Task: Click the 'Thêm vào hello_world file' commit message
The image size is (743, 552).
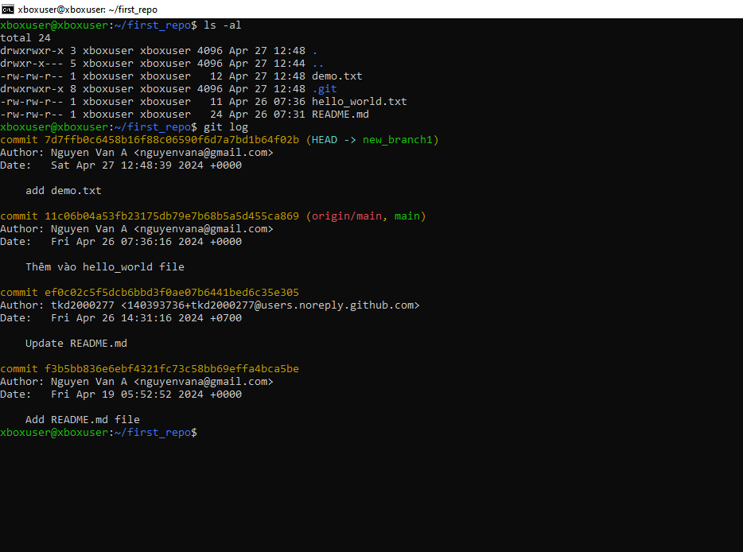Action: tap(104, 267)
